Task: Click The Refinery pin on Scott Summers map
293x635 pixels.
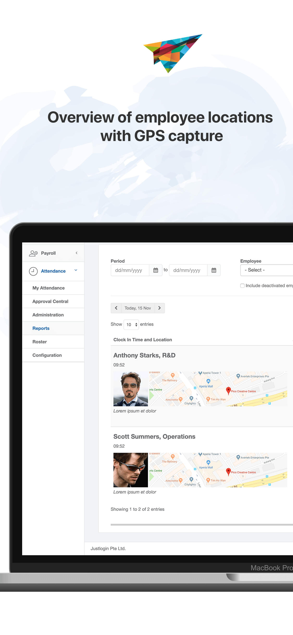Action: pos(172,456)
